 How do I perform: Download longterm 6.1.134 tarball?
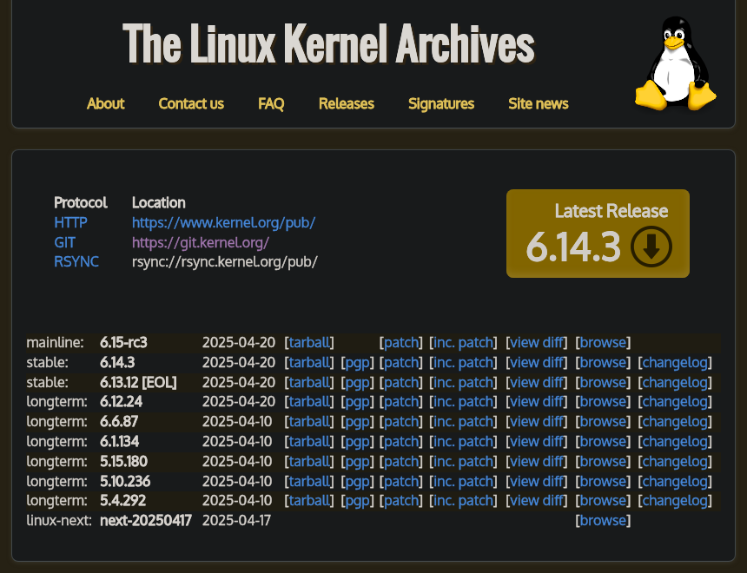coord(309,442)
